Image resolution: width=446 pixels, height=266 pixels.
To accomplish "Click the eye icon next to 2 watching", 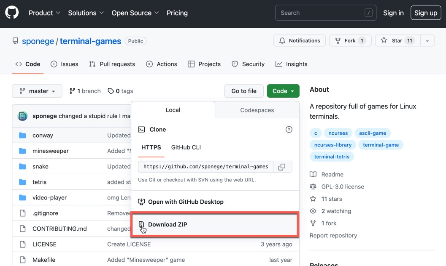I will 313,211.
